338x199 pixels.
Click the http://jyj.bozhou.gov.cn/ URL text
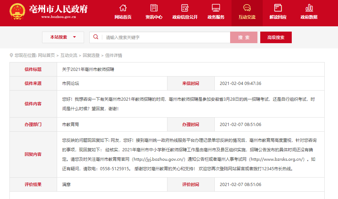[x=158, y=159]
